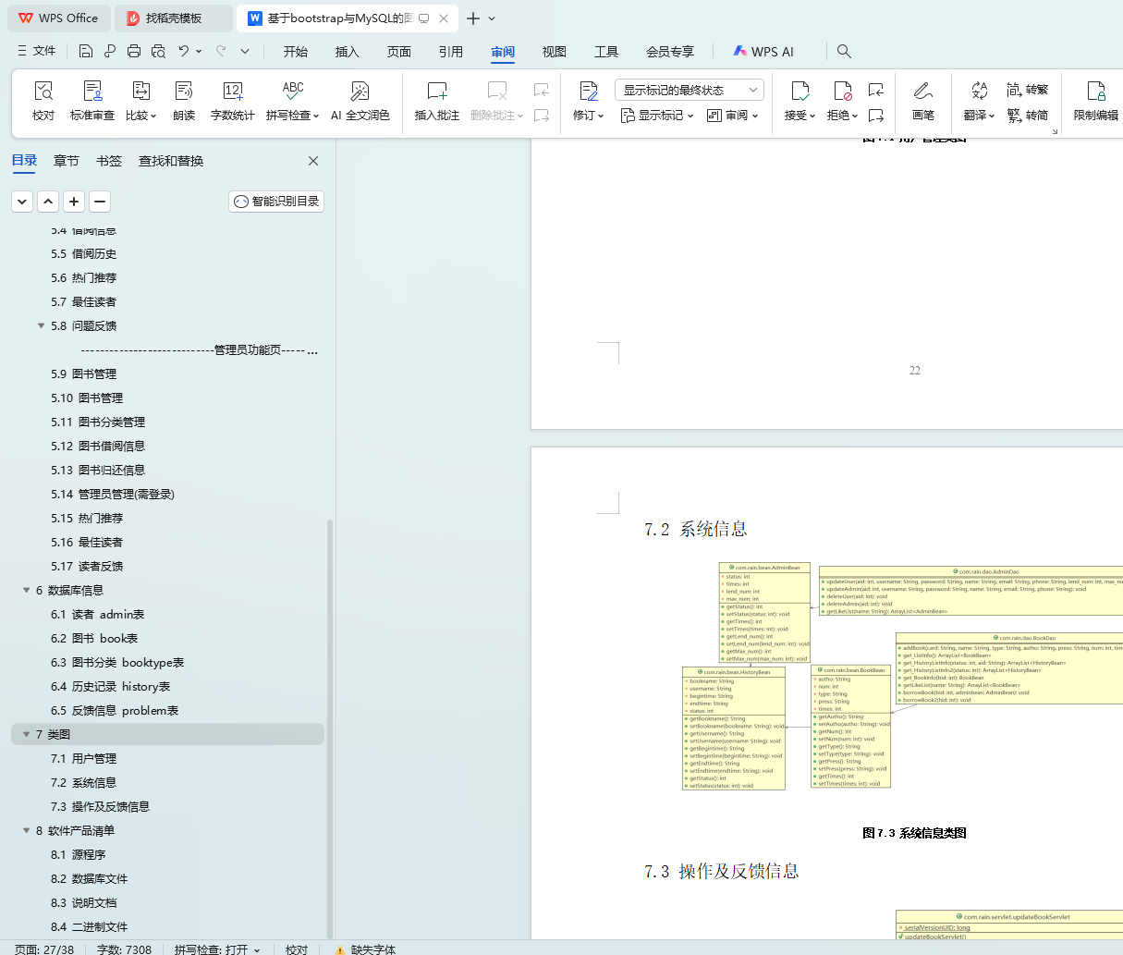Click the minus collapse-level button in outline panel

(x=100, y=202)
